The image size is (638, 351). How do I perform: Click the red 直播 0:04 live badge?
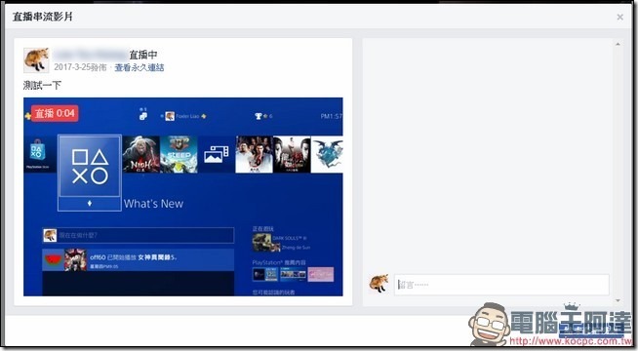pos(55,113)
